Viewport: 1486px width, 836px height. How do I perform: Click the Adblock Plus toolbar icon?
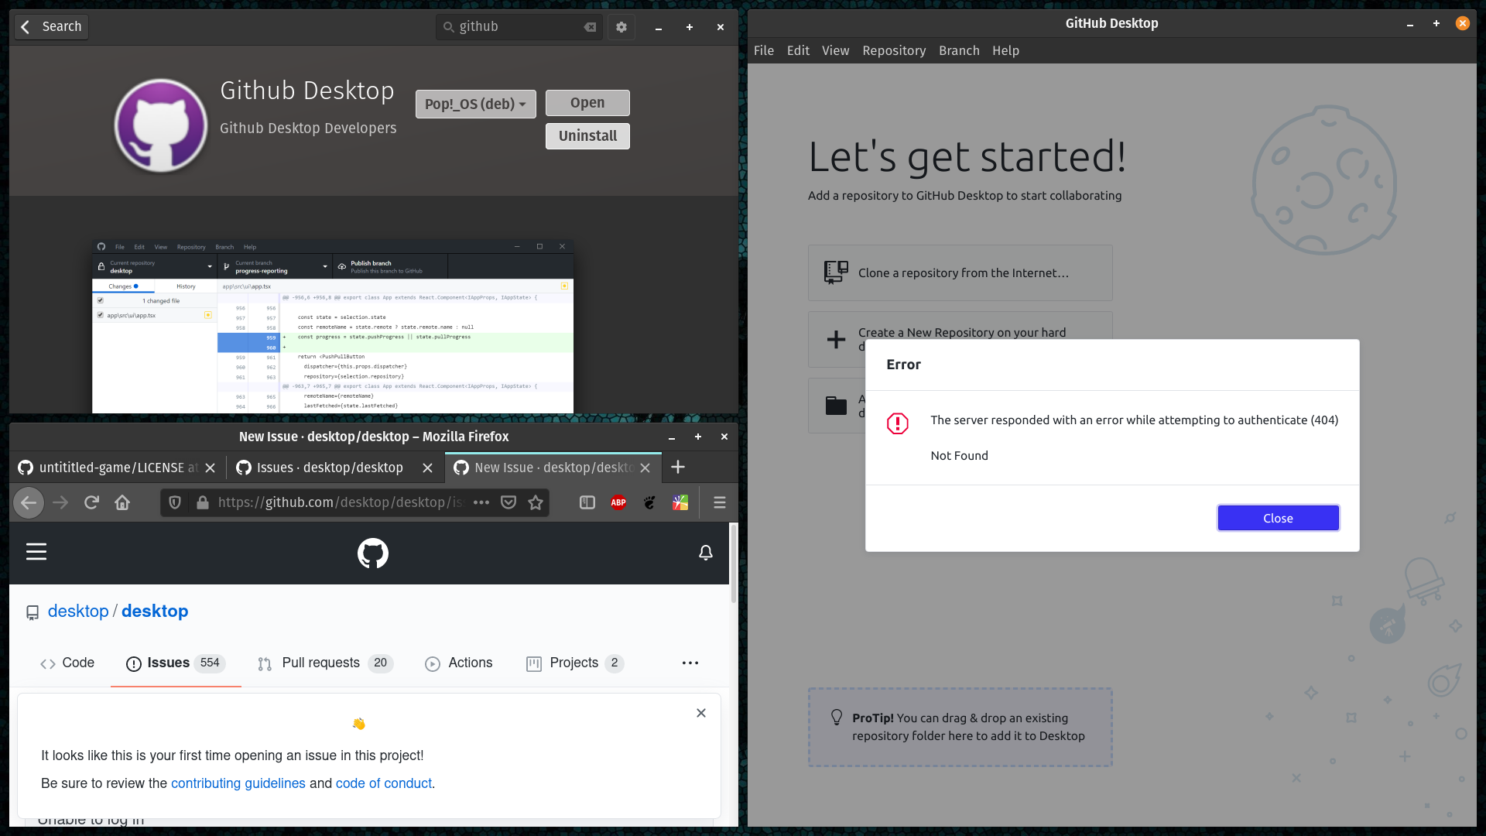618,502
